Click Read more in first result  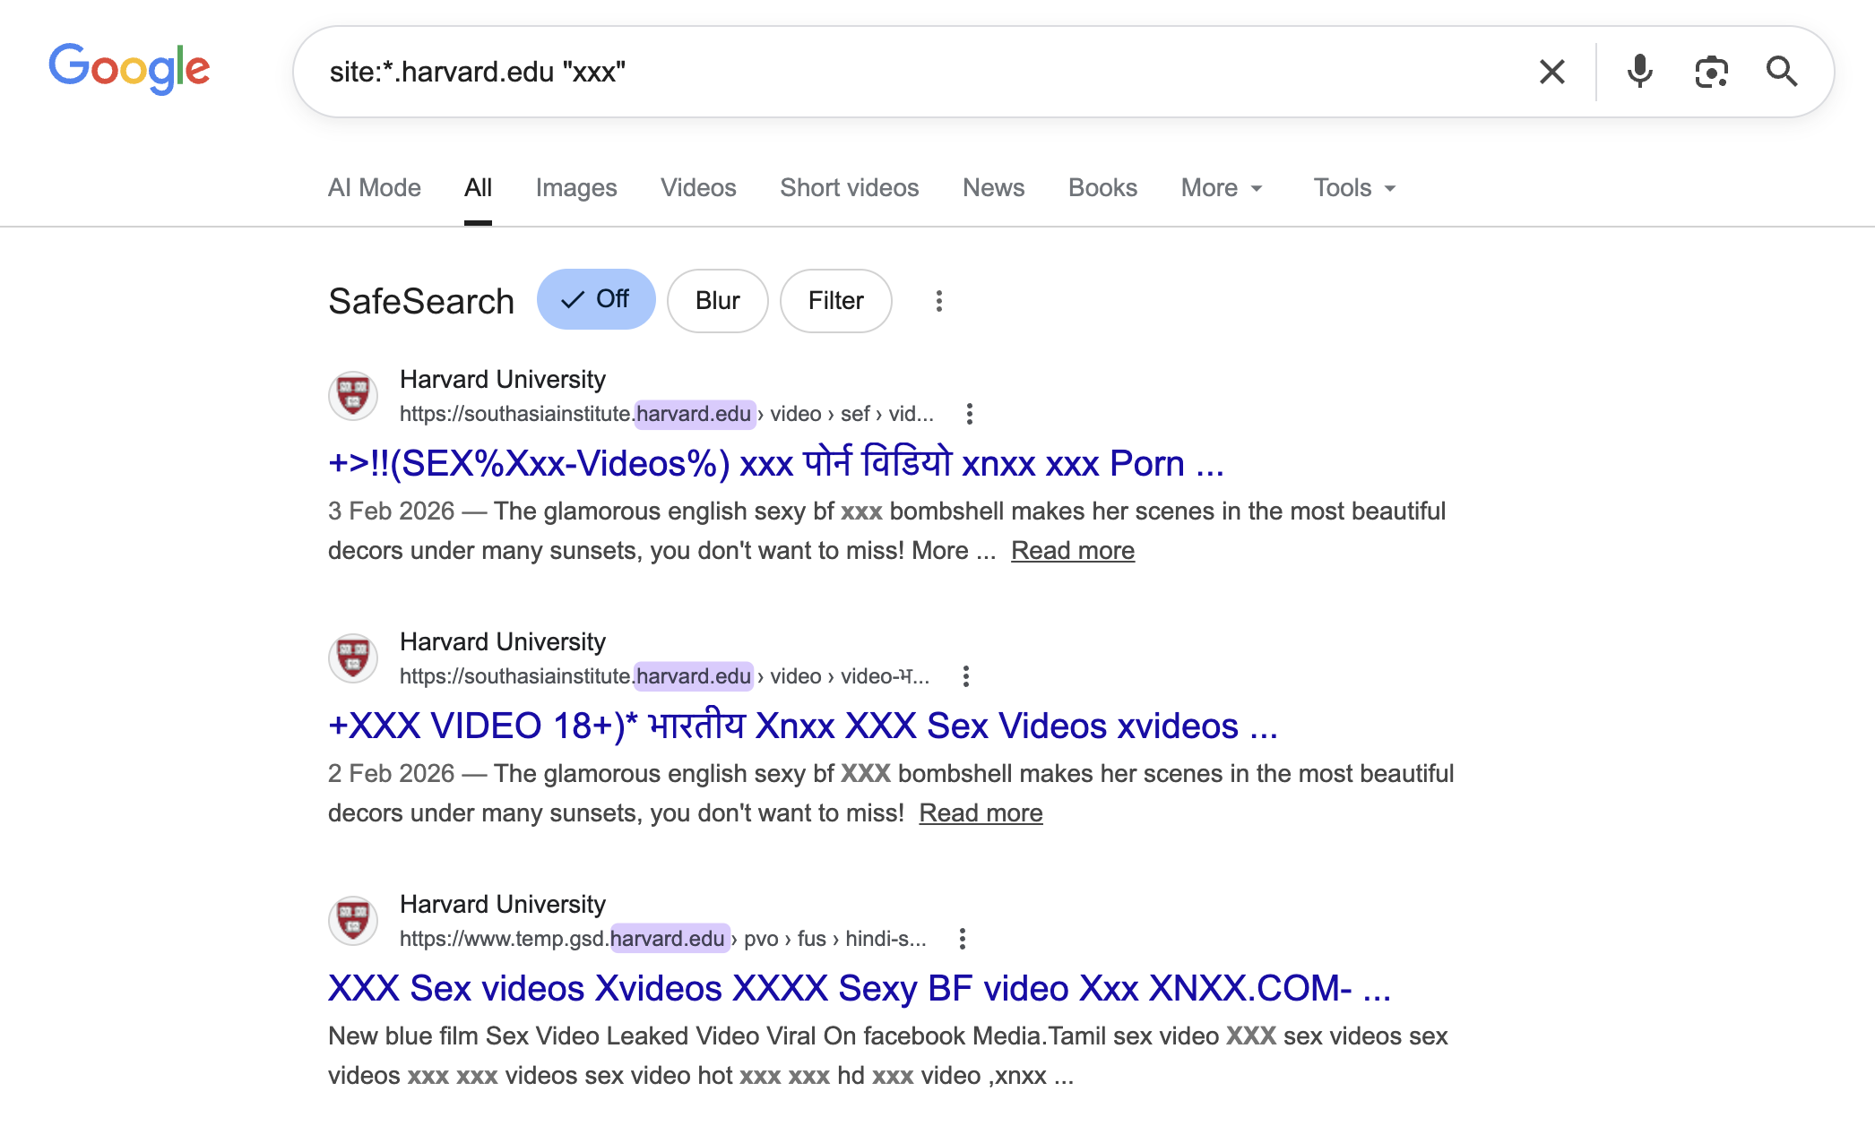(1072, 551)
